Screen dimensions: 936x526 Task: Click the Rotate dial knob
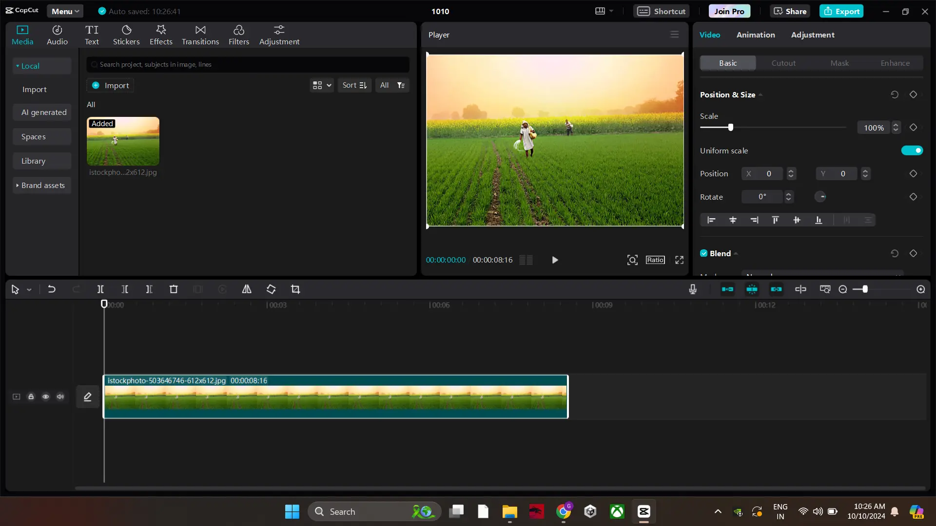820,197
